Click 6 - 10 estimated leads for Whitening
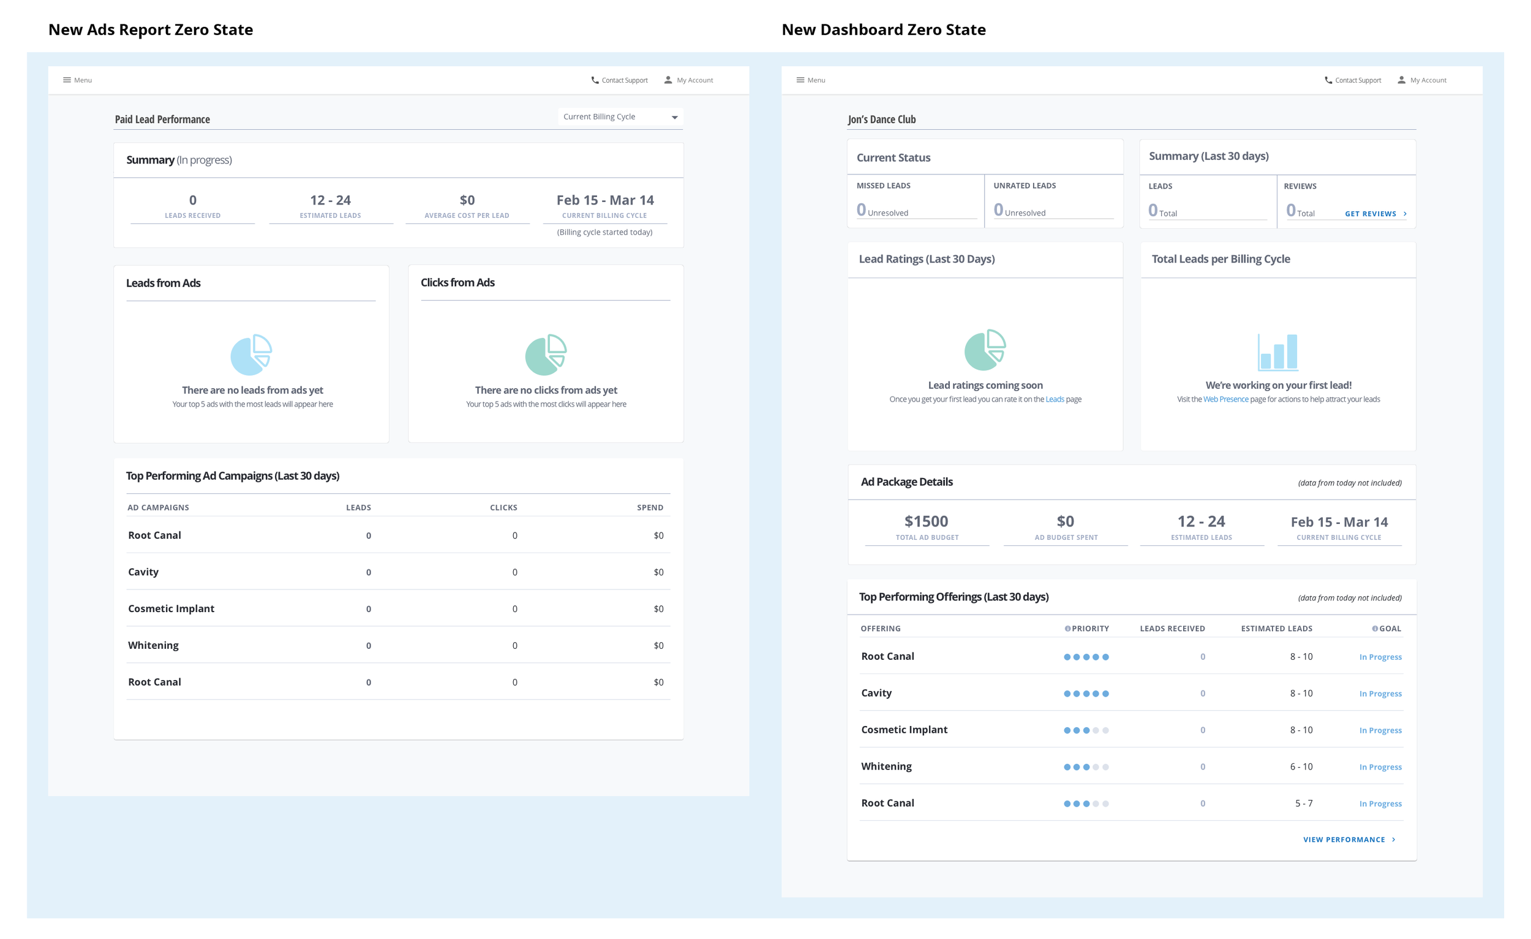The height and width of the screenshot is (939, 1531). point(1301,767)
